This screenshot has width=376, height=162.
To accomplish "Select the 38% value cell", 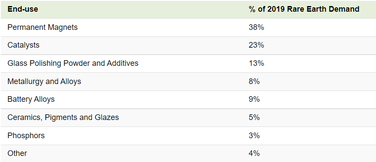I will click(256, 28).
